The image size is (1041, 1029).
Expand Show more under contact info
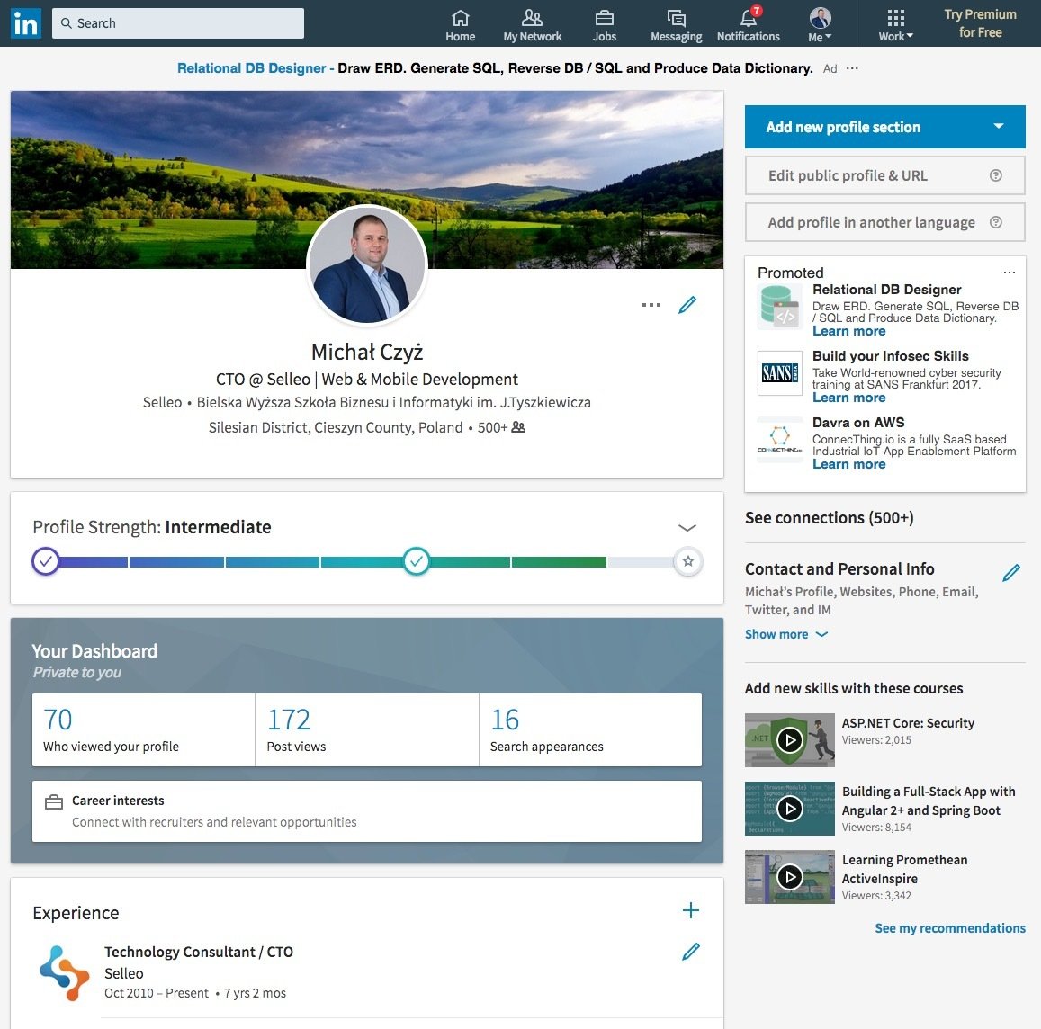coord(786,634)
